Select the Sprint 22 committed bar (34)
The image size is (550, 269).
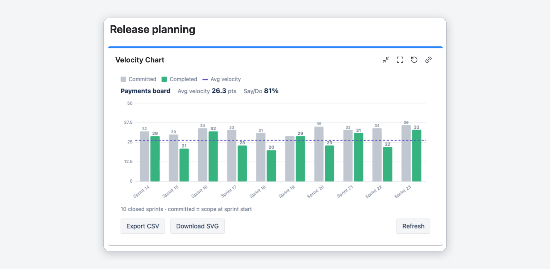[377, 155]
